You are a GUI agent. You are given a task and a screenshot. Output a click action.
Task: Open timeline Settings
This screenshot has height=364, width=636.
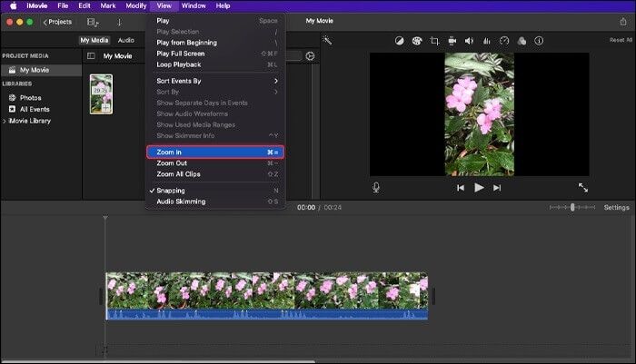pyautogui.click(x=616, y=208)
